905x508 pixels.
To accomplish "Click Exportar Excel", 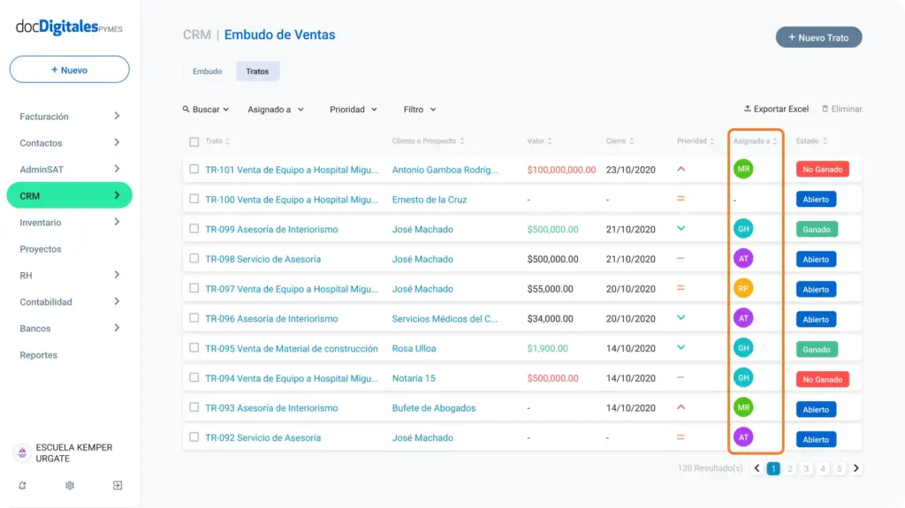I will click(x=776, y=109).
